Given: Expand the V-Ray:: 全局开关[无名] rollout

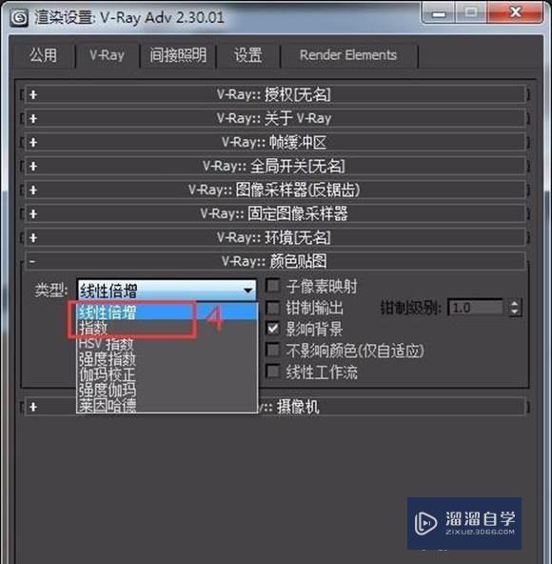Looking at the screenshot, I should point(275,166).
